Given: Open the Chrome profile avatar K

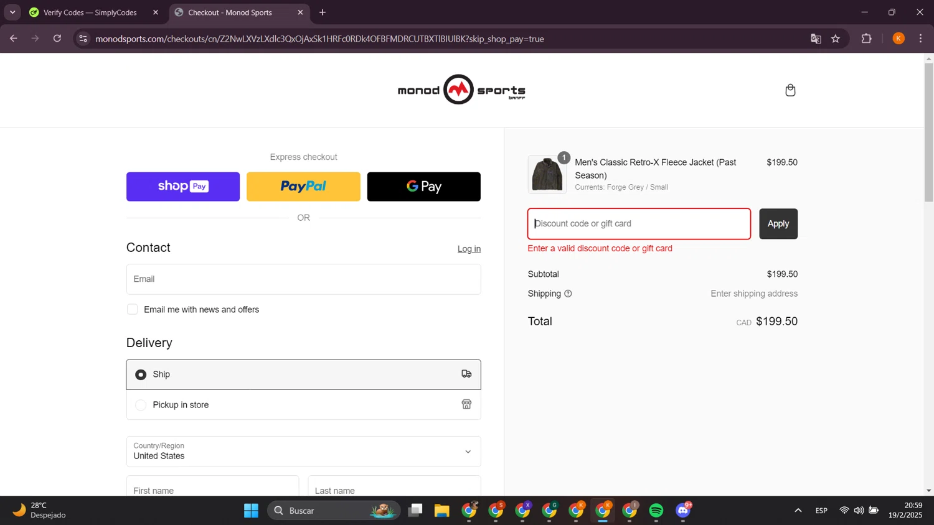Looking at the screenshot, I should (x=898, y=39).
